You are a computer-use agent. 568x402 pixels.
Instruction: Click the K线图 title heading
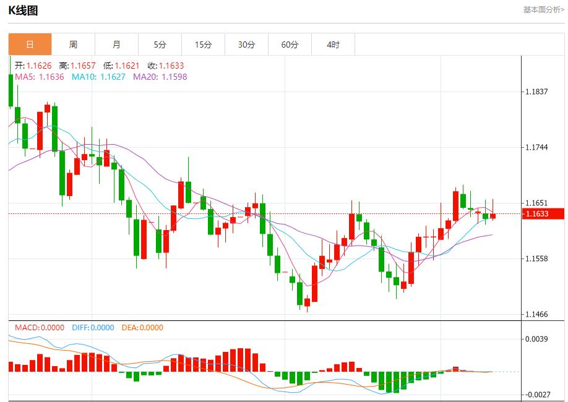(23, 11)
